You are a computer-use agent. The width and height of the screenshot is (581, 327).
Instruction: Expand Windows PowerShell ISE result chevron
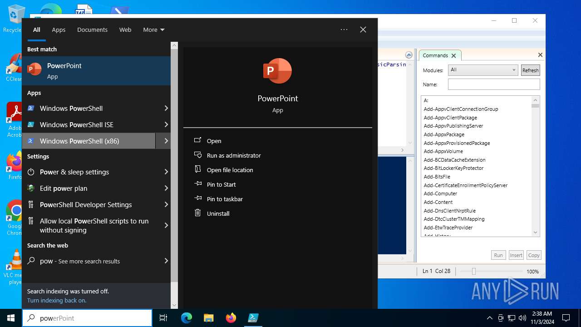[x=166, y=124]
